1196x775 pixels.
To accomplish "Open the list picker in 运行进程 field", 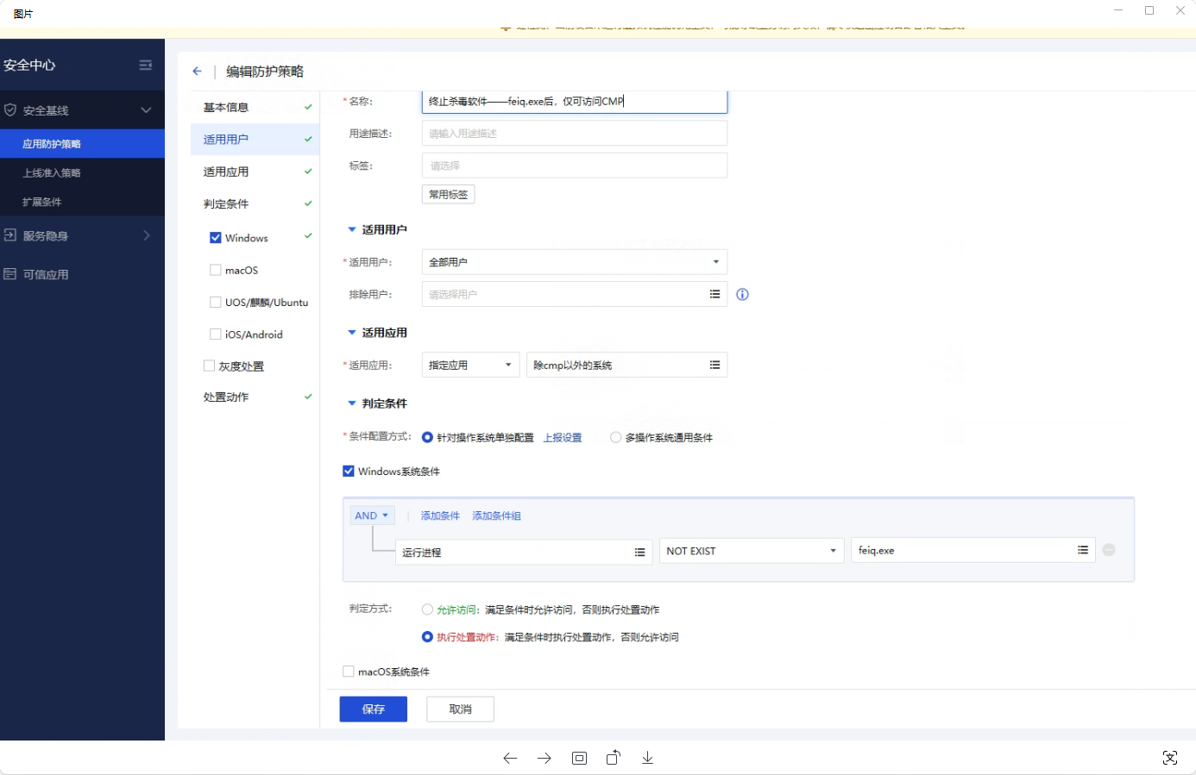I will click(x=639, y=553).
